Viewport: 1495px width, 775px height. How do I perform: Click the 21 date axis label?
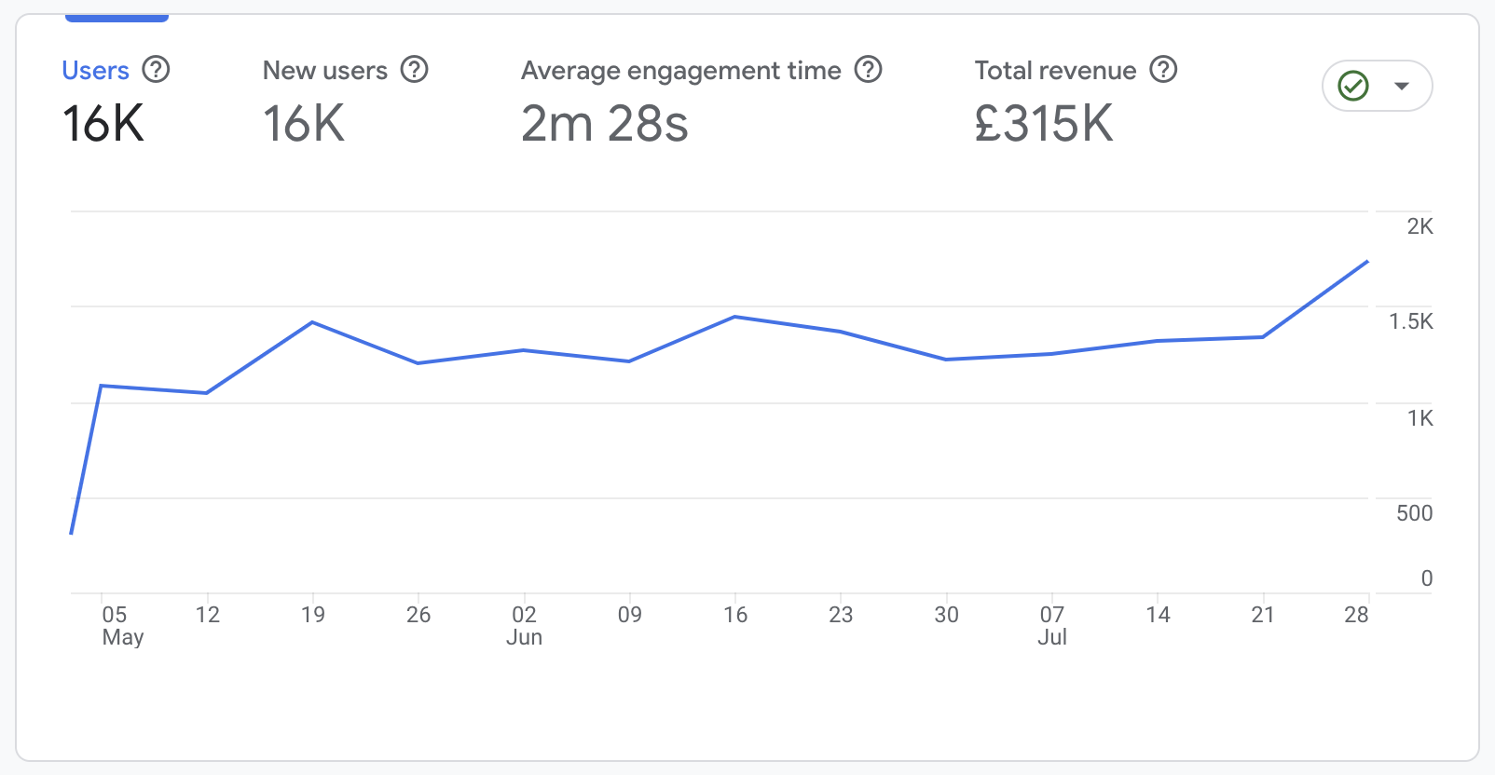pos(1263,615)
